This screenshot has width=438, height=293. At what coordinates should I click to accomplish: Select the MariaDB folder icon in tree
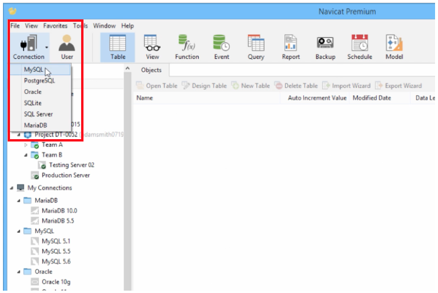click(28, 200)
